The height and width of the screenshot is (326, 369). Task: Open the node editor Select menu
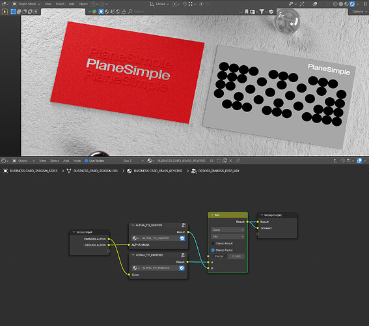coord(55,160)
